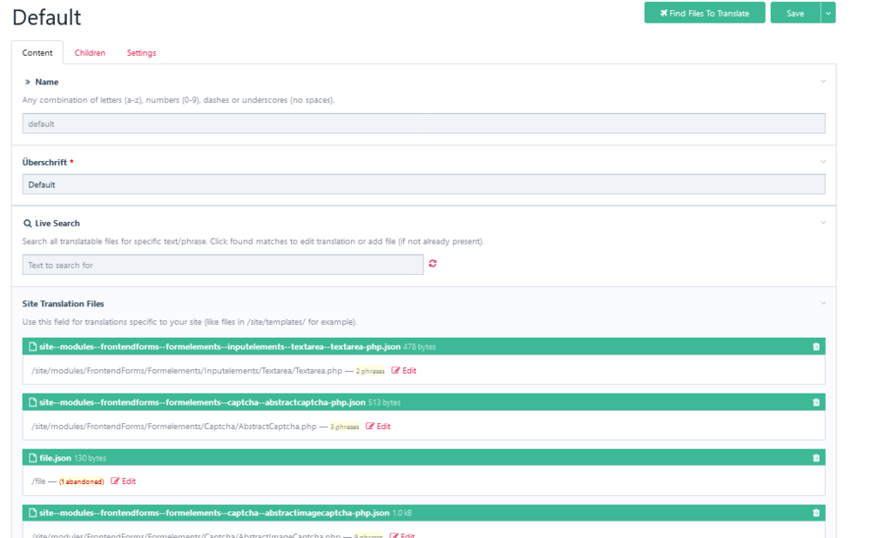Collapse the Überschrift section
Screen dimensions: 871x538
pyautogui.click(x=823, y=162)
